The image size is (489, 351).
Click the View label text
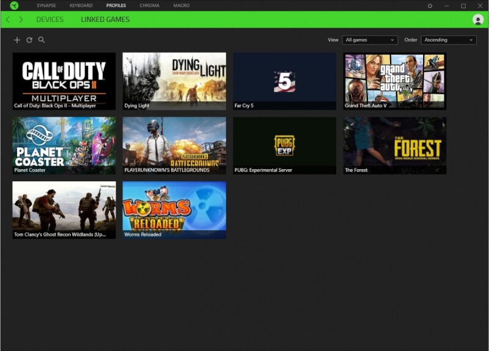[x=333, y=40]
